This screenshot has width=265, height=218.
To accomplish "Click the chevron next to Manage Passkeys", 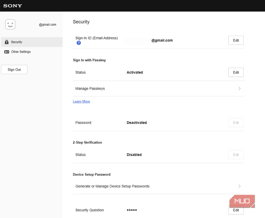I will point(240,88).
